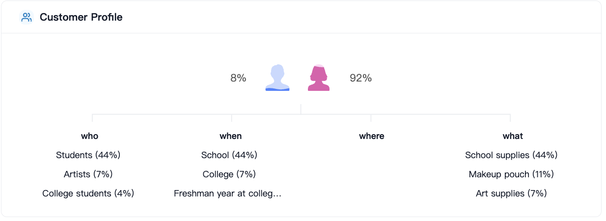Expand truncated Freshman year at college entry
The height and width of the screenshot is (221, 606).
228,193
